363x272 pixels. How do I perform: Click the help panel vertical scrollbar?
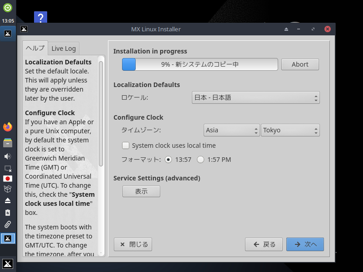101,113
